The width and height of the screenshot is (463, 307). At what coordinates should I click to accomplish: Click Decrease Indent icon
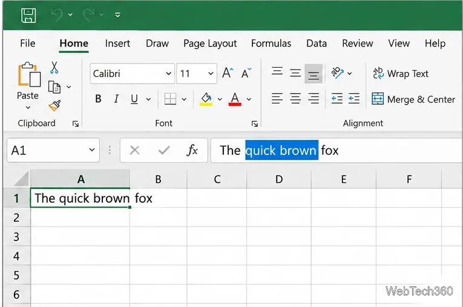click(x=337, y=98)
